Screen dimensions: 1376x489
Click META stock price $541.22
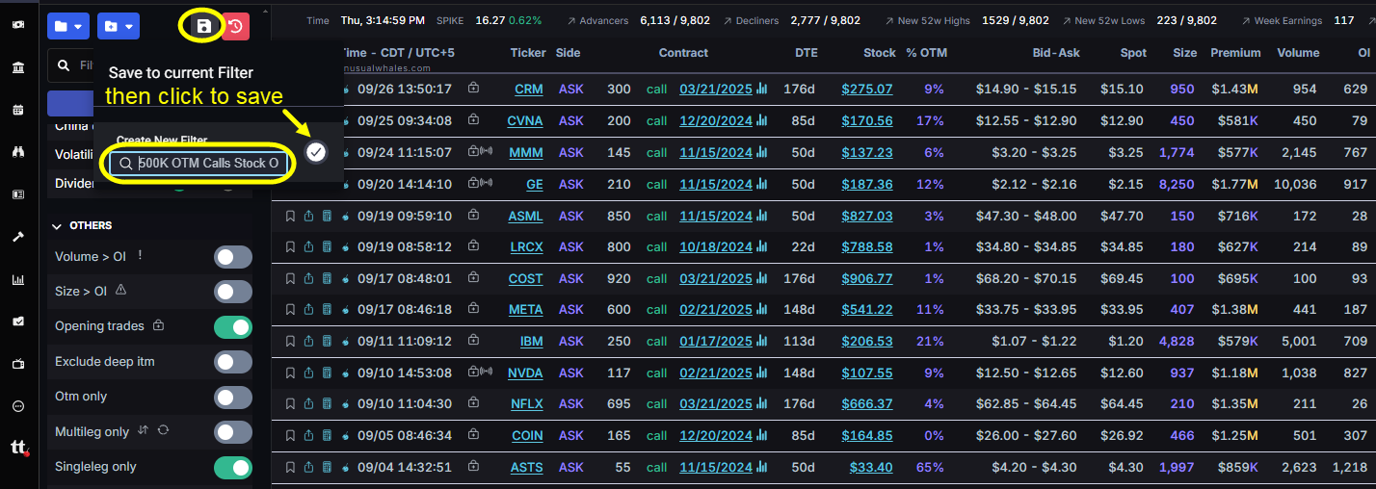coord(867,310)
